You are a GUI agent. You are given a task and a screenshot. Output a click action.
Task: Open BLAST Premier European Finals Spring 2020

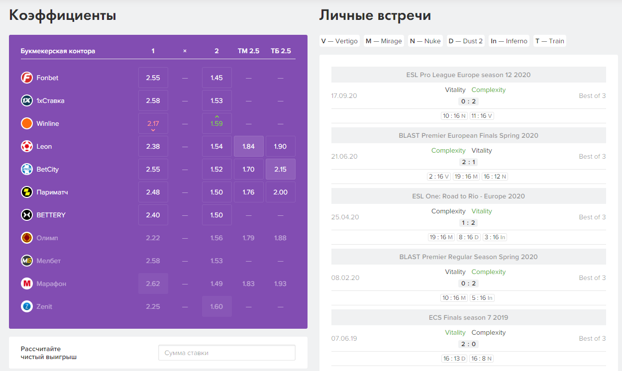tap(468, 136)
